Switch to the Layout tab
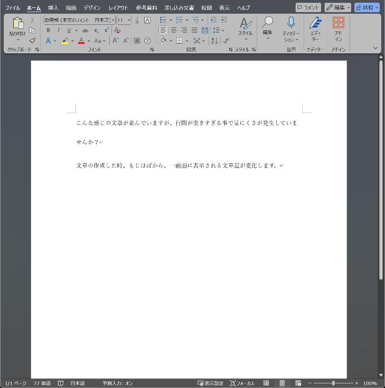 pos(118,8)
